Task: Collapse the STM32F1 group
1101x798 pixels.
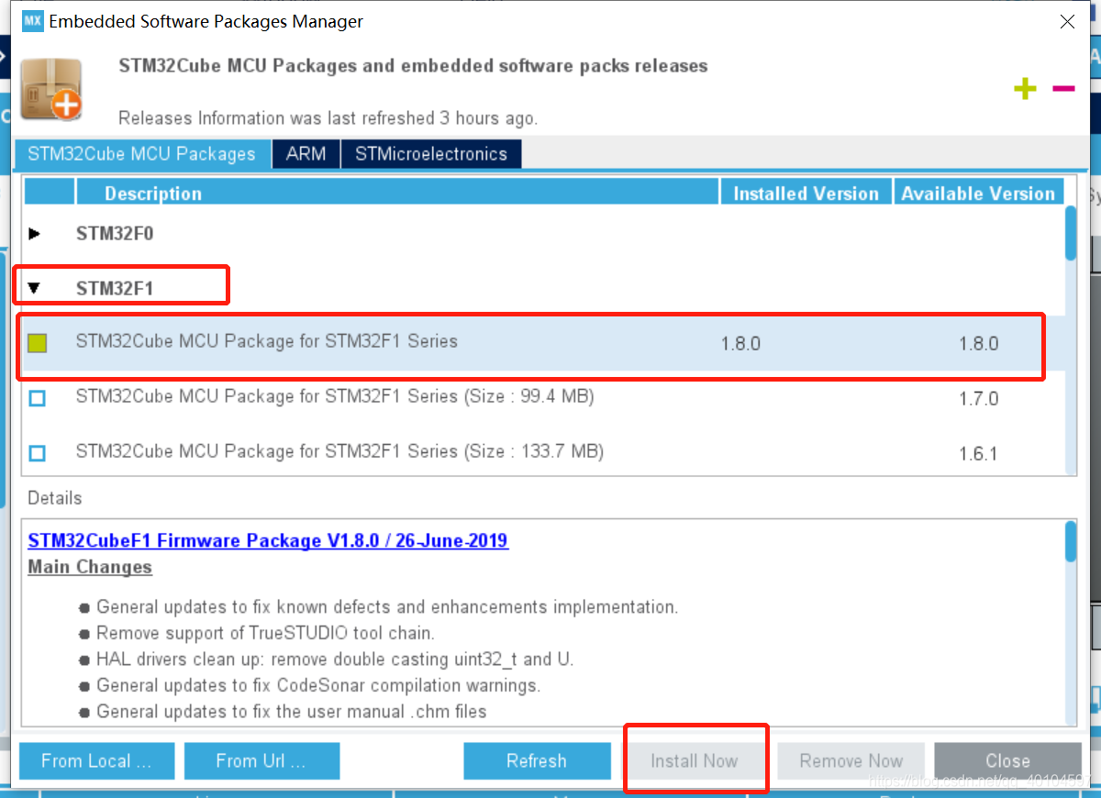Action: pyautogui.click(x=34, y=288)
